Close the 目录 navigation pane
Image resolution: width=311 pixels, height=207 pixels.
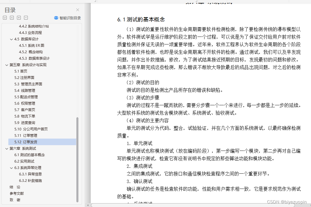point(78,10)
